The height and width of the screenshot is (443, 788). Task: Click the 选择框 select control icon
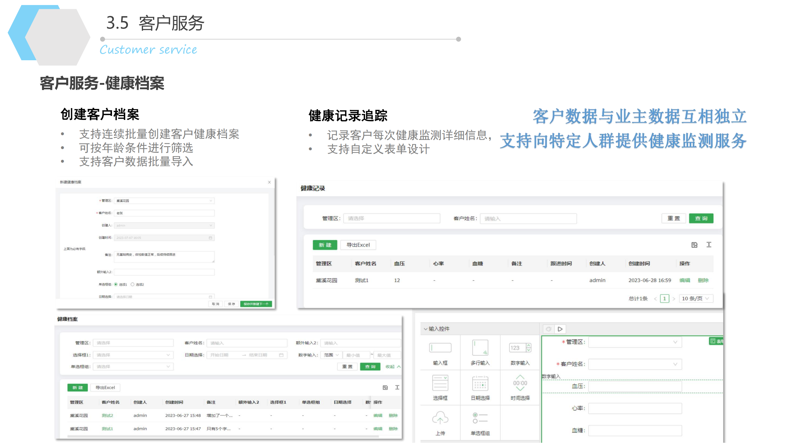440,383
